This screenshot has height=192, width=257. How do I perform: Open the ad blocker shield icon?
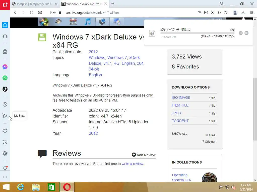tap(213, 12)
